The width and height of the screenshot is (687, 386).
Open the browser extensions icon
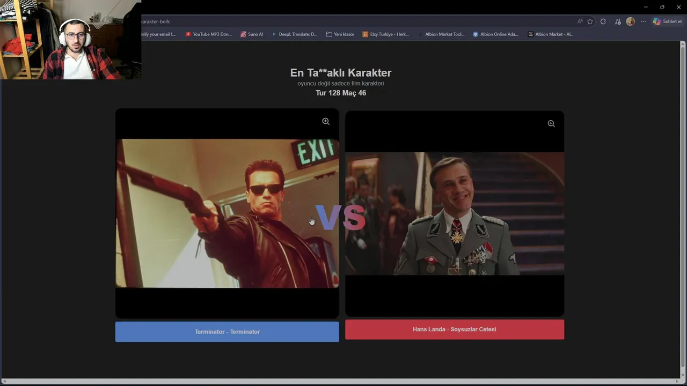point(603,21)
